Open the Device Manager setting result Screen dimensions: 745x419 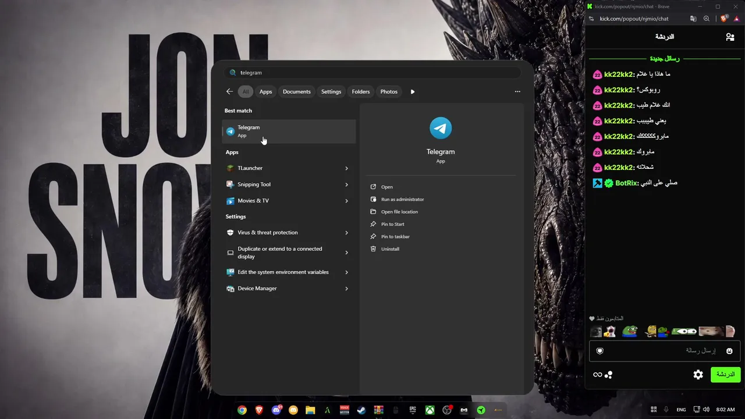[283, 289]
